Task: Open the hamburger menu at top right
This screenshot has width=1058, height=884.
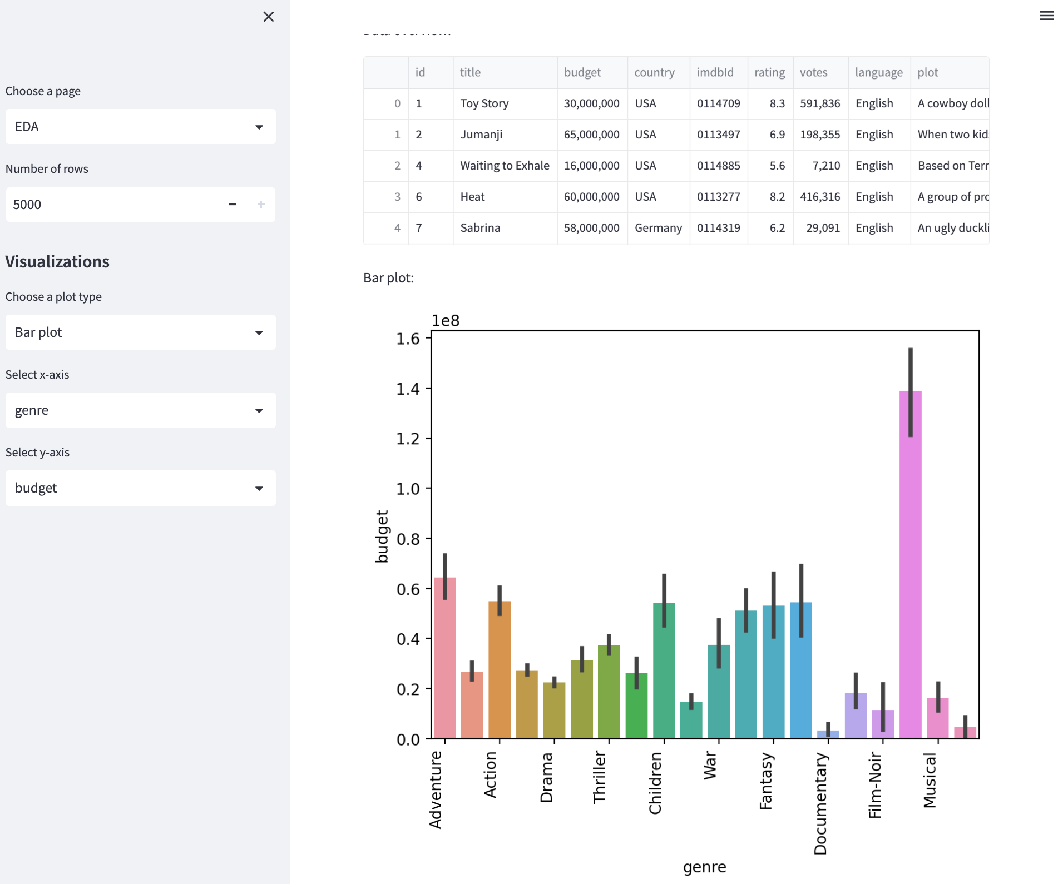Action: coord(1046,16)
